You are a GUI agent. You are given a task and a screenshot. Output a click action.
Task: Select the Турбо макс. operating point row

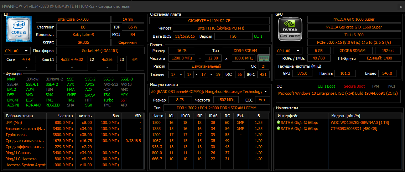74,135
